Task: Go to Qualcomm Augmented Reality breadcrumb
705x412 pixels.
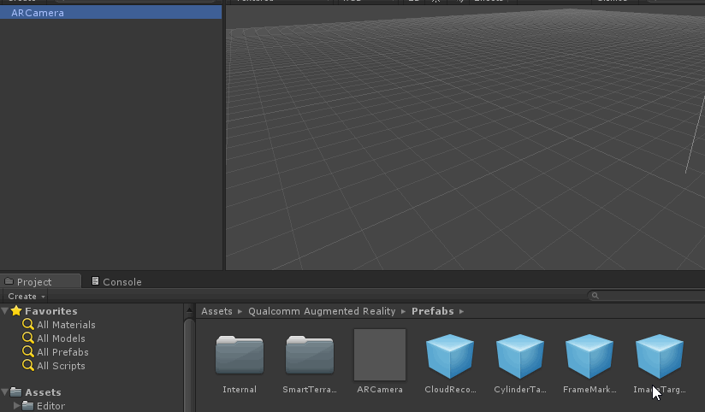Action: pyautogui.click(x=322, y=311)
